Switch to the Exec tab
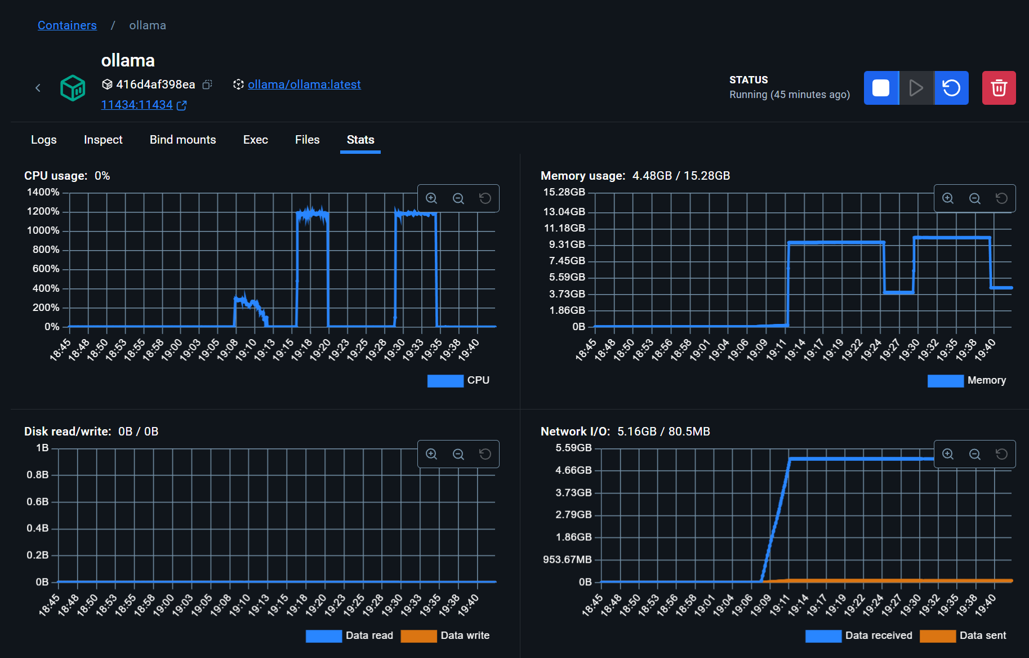 coord(256,140)
